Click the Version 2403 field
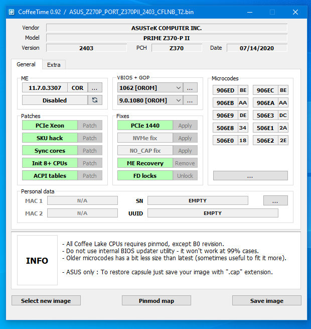 [x=86, y=48]
